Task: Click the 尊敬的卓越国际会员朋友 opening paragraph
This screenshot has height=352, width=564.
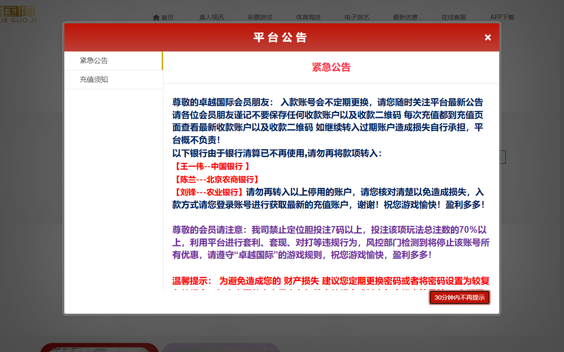Action: 328,121
